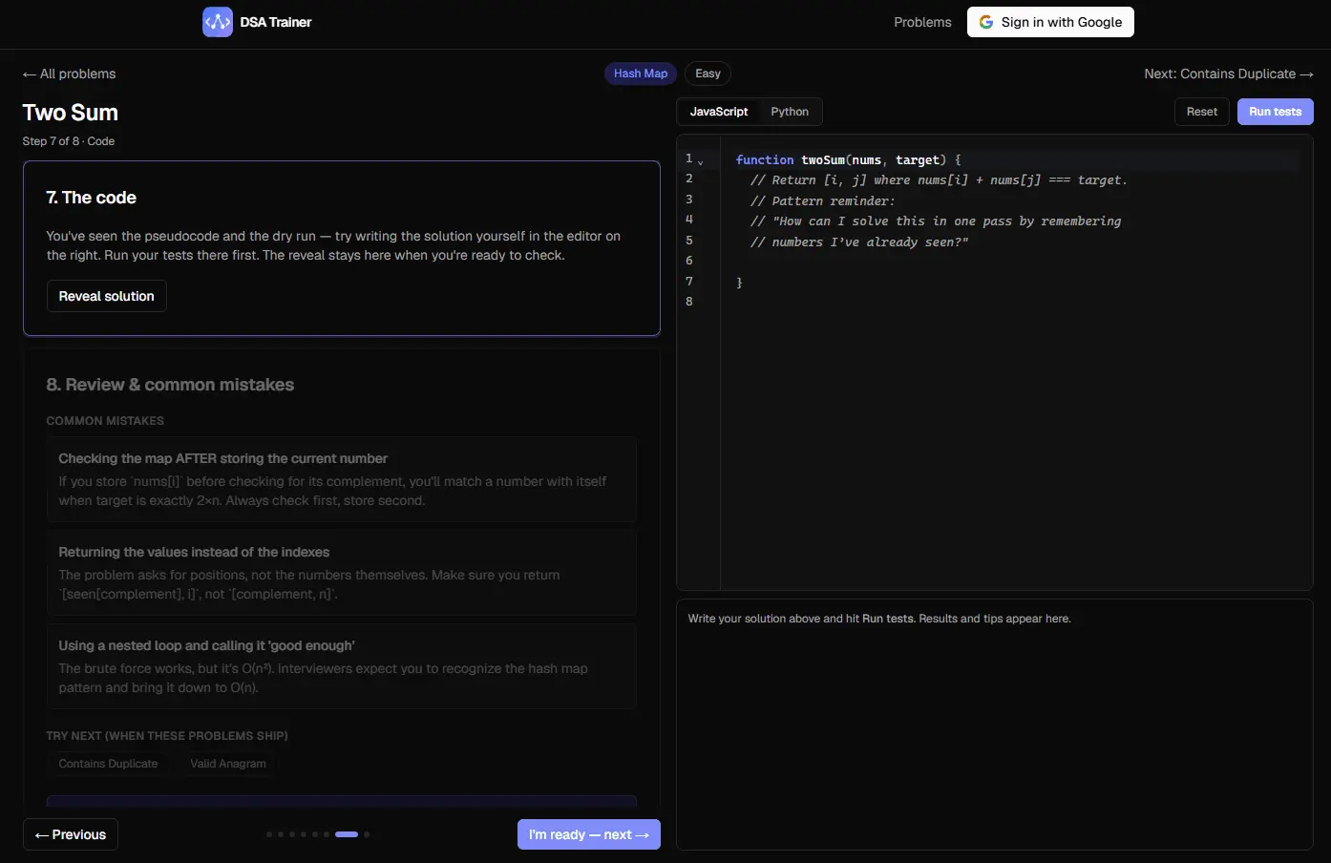Go to Next: Contains Duplicate
Screen dimensions: 1331x863
(x=1229, y=74)
